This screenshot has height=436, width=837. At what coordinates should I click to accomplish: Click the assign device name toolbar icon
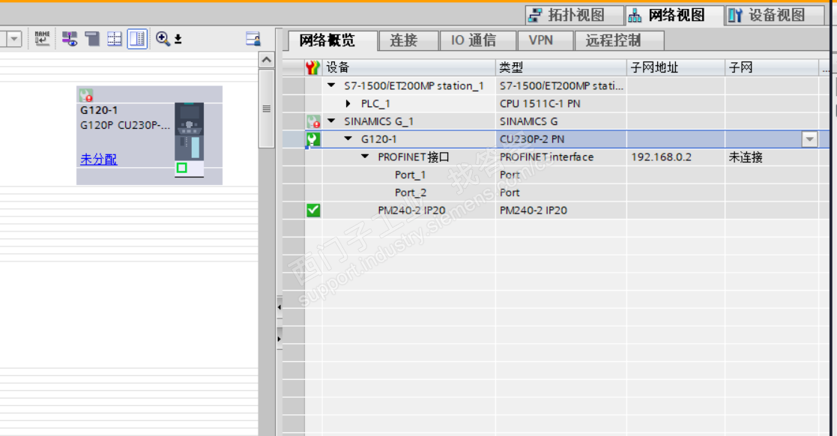pyautogui.click(x=42, y=38)
